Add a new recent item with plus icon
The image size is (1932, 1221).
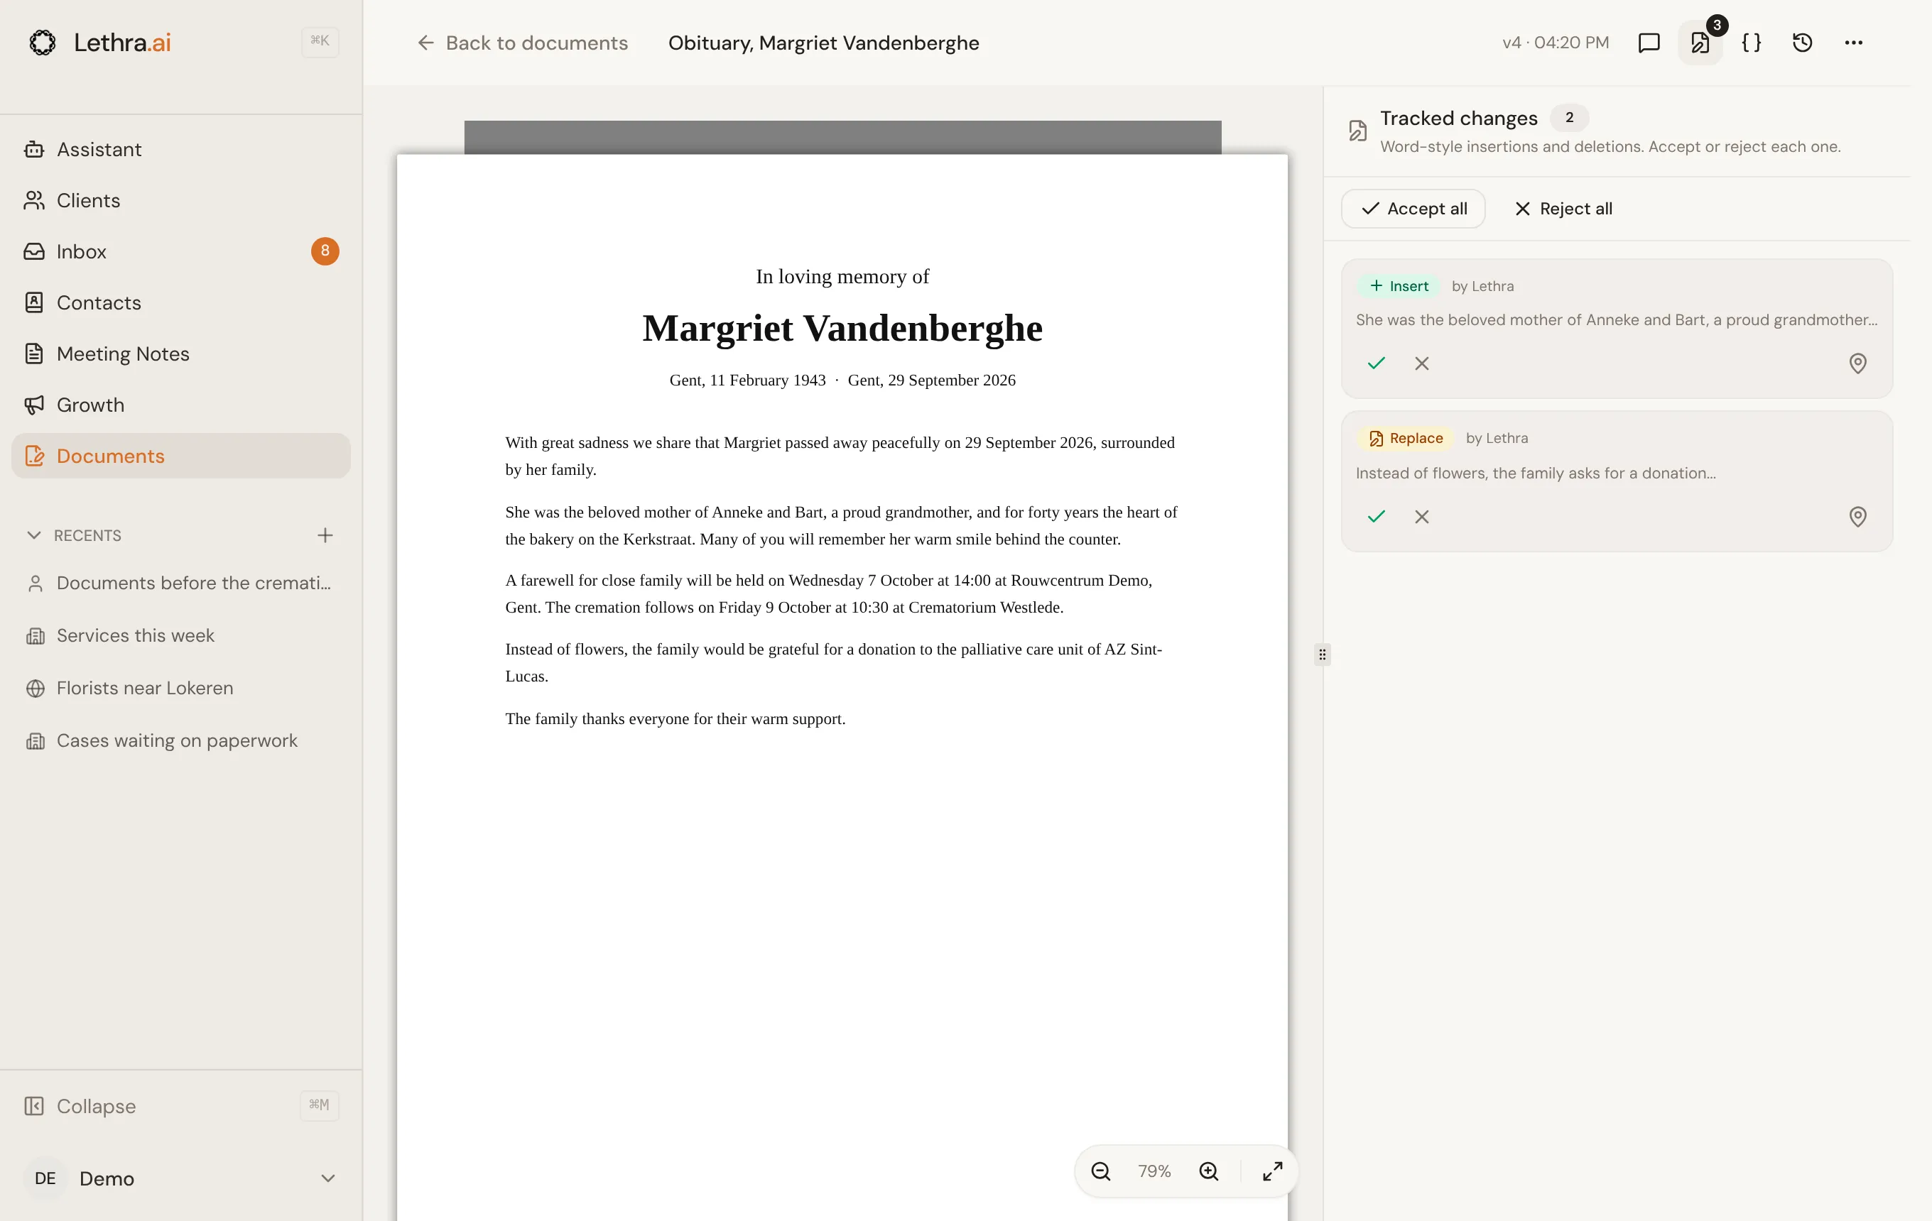(x=325, y=535)
